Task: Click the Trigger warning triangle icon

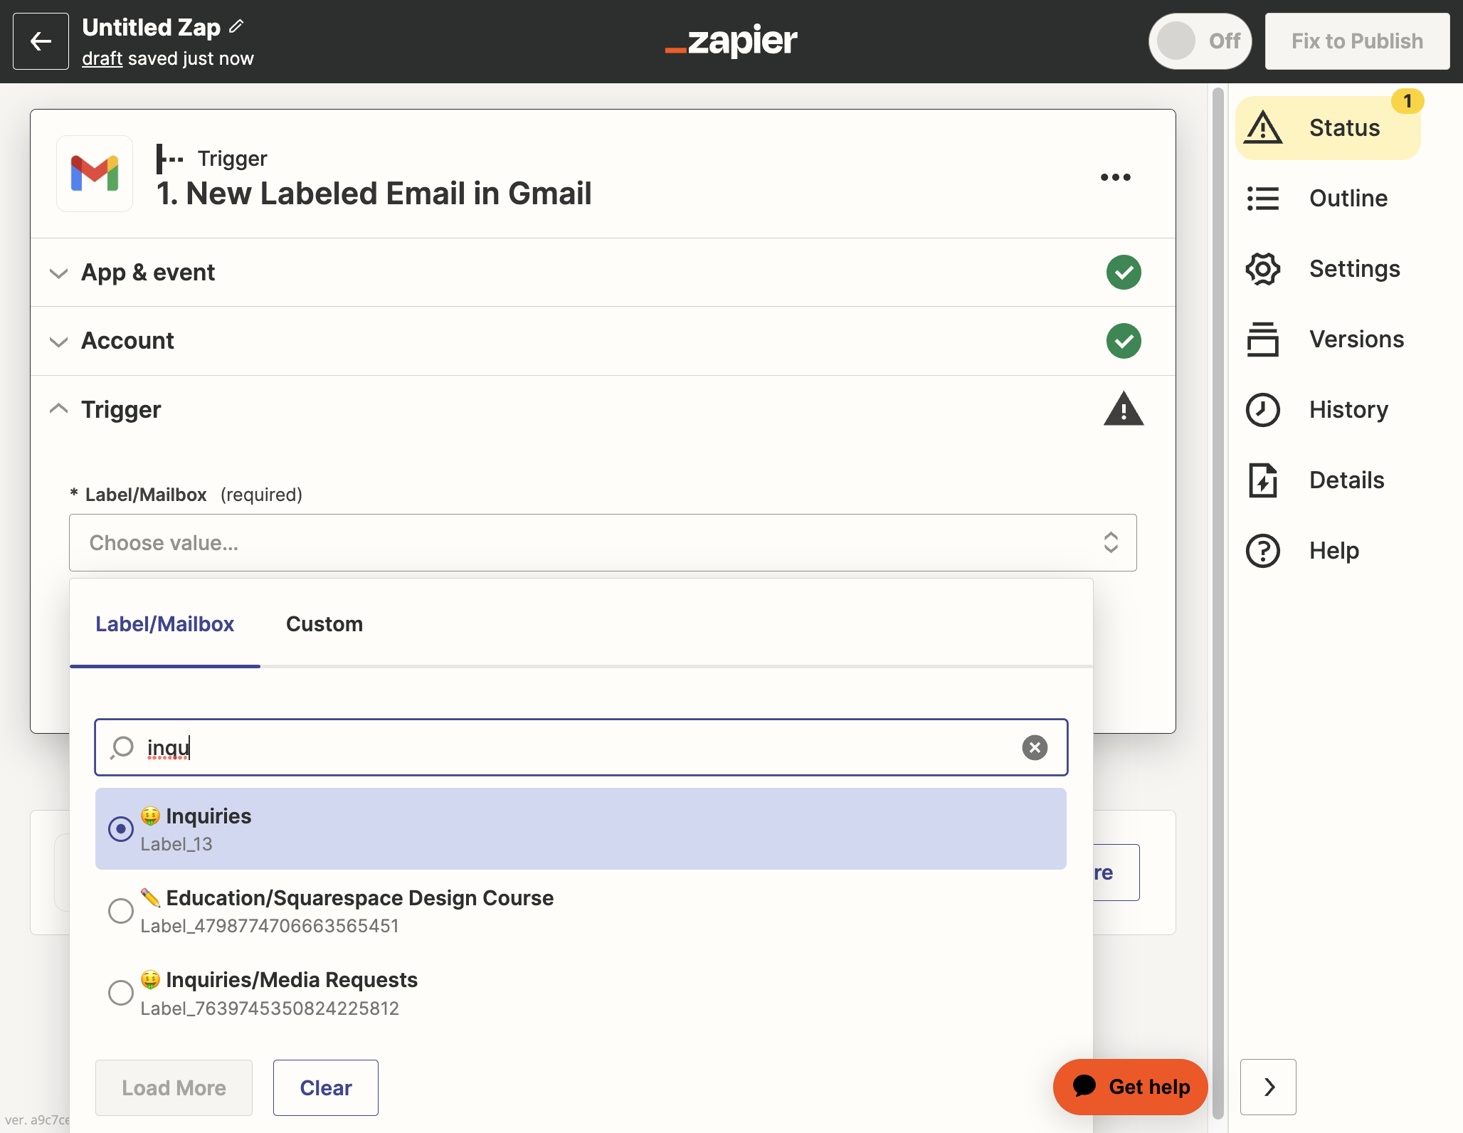Action: tap(1124, 409)
